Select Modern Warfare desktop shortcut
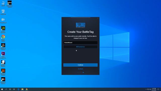This screenshot has height=91, width=161. (10, 4)
